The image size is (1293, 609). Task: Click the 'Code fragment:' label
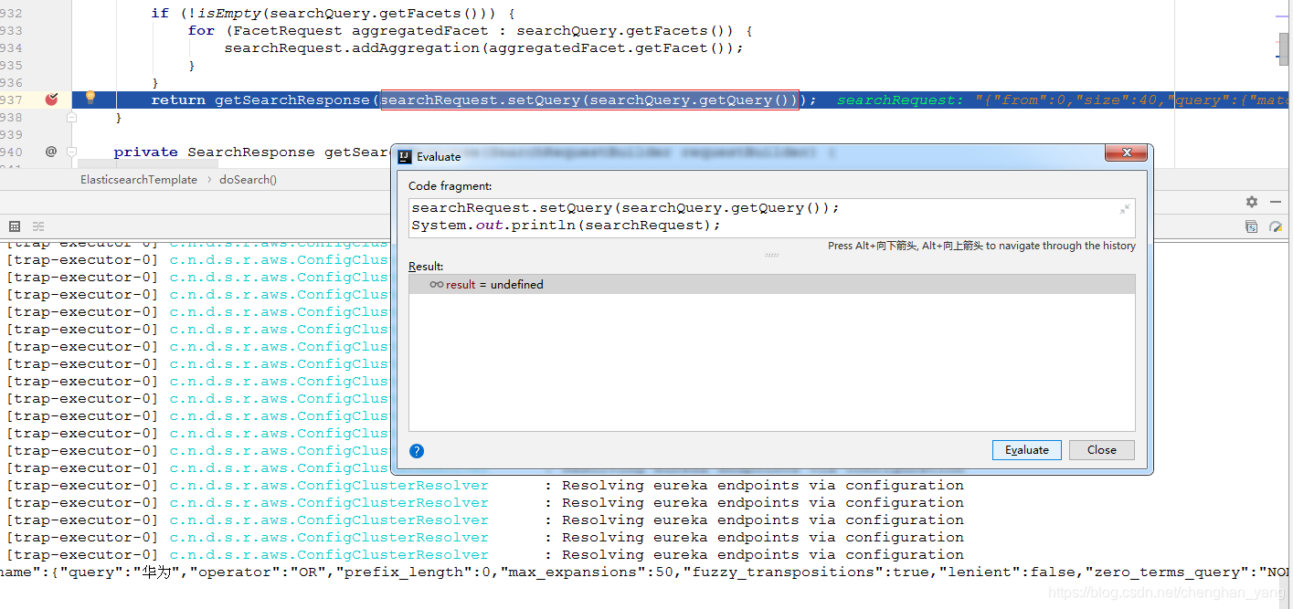[x=450, y=186]
